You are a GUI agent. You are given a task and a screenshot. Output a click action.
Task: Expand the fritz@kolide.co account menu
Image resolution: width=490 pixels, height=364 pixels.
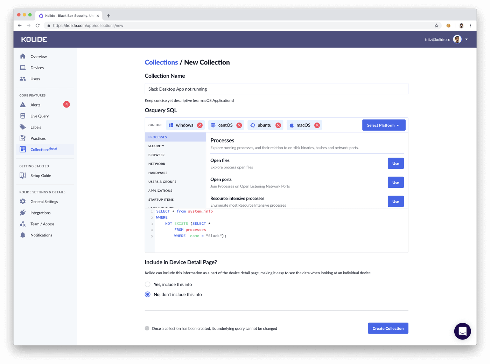(x=466, y=39)
